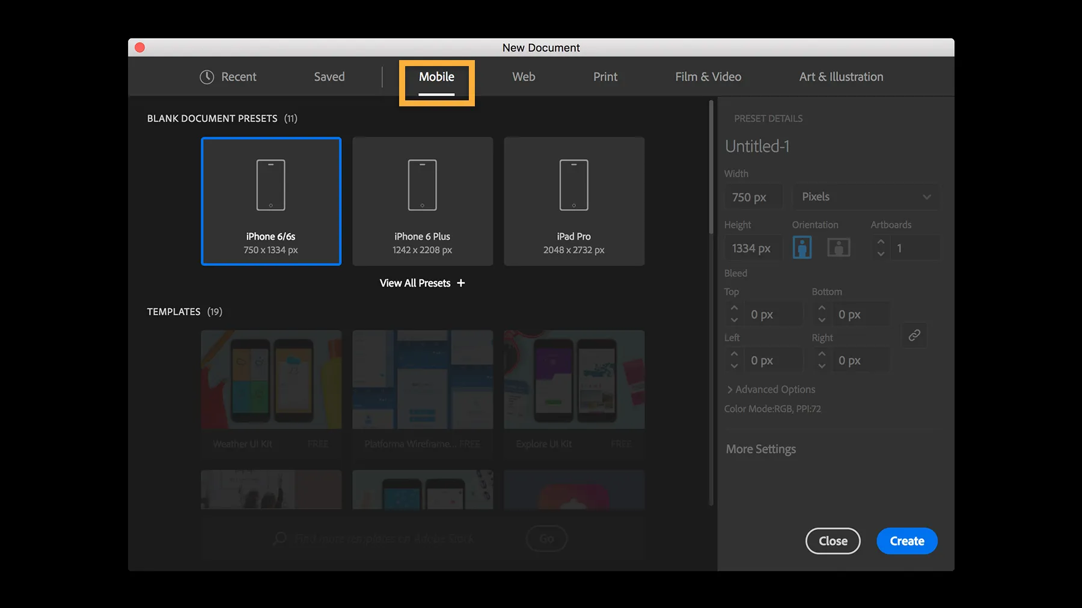
Task: Open the Art & Illustration tab
Action: tap(841, 76)
